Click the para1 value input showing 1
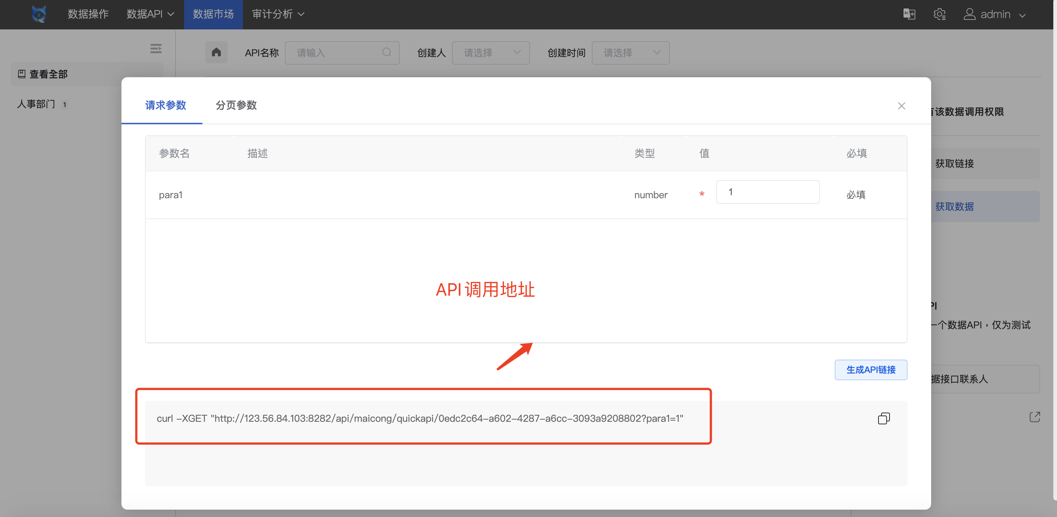 (768, 192)
